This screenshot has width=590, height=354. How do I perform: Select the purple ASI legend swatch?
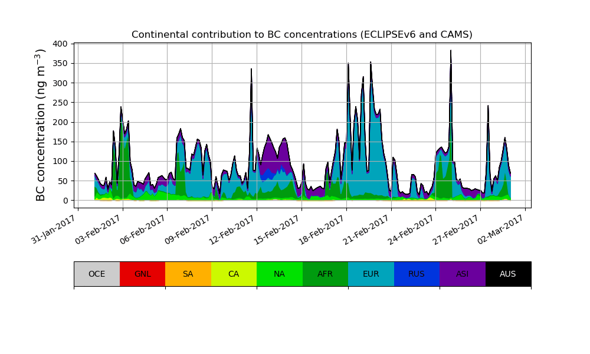tap(462, 274)
